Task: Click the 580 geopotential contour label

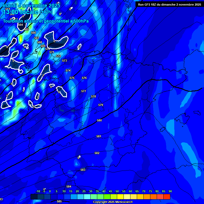Action: coord(99,121)
